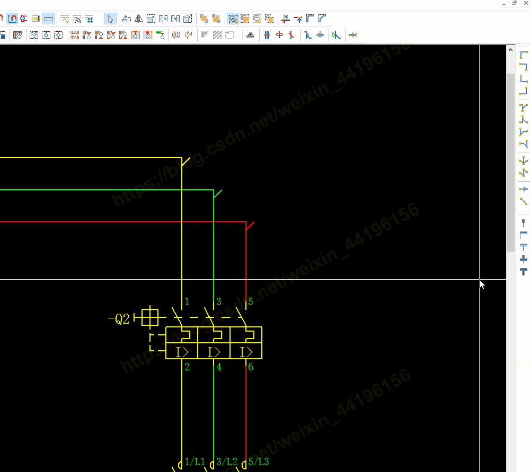The height and width of the screenshot is (472, 531).
Task: Click the hatching pattern icon
Action: 217,35
